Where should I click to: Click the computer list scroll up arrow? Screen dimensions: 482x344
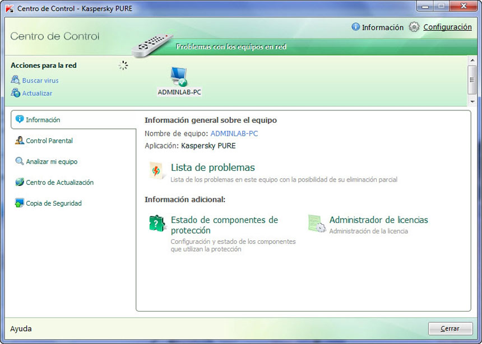472,61
